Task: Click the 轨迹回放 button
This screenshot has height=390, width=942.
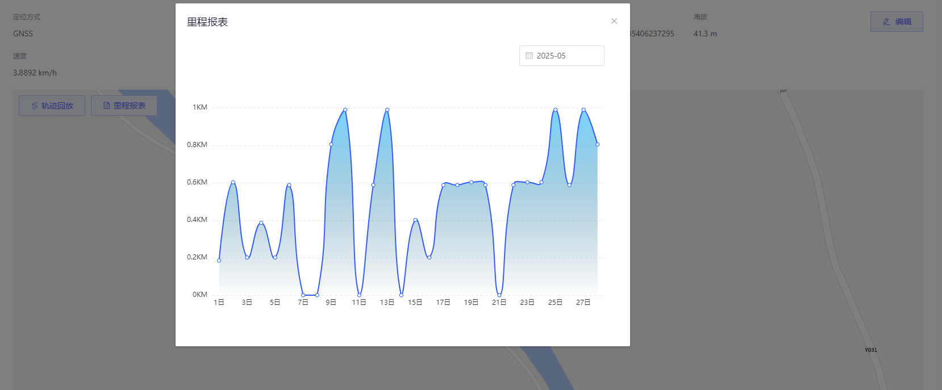Action: 52,106
